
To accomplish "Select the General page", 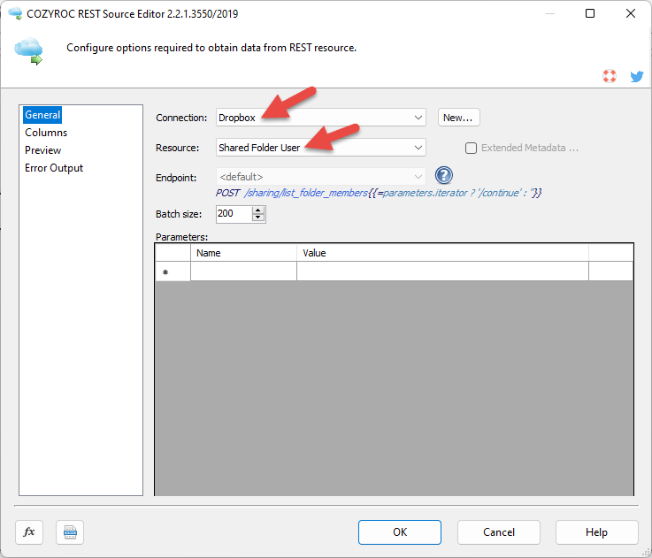I will click(x=42, y=115).
